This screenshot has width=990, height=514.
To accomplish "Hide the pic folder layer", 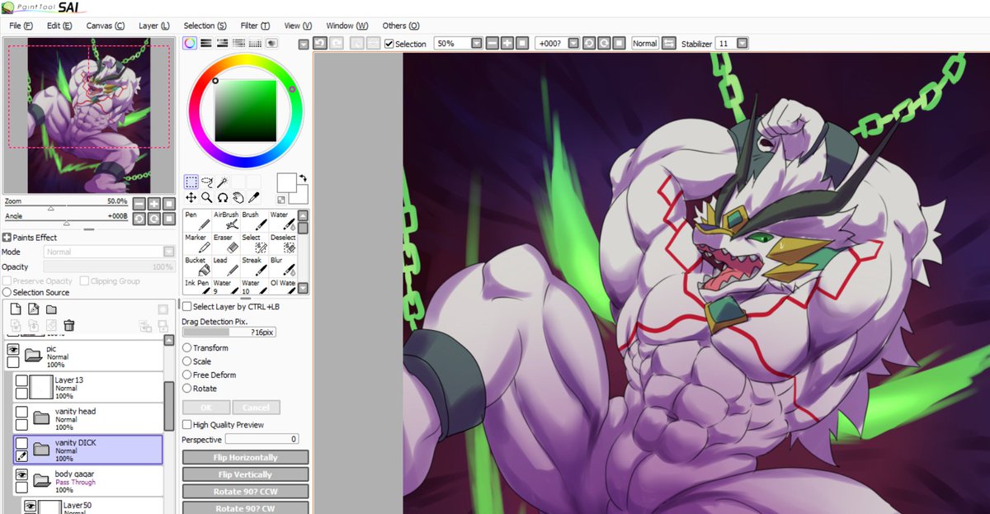I will (13, 350).
